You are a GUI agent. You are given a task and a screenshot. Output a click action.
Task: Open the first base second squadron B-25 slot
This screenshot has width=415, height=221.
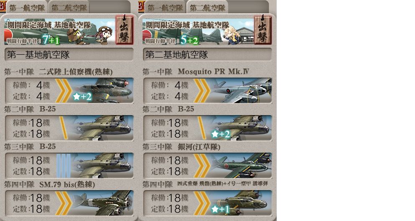[69, 128]
